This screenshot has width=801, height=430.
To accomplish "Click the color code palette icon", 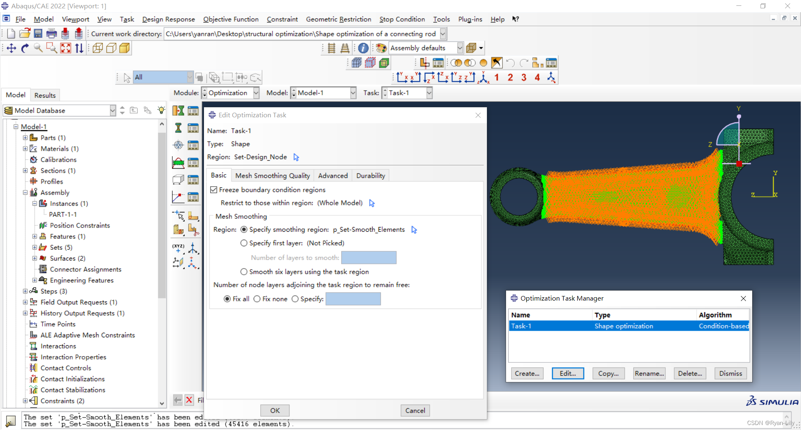I will pyautogui.click(x=381, y=48).
